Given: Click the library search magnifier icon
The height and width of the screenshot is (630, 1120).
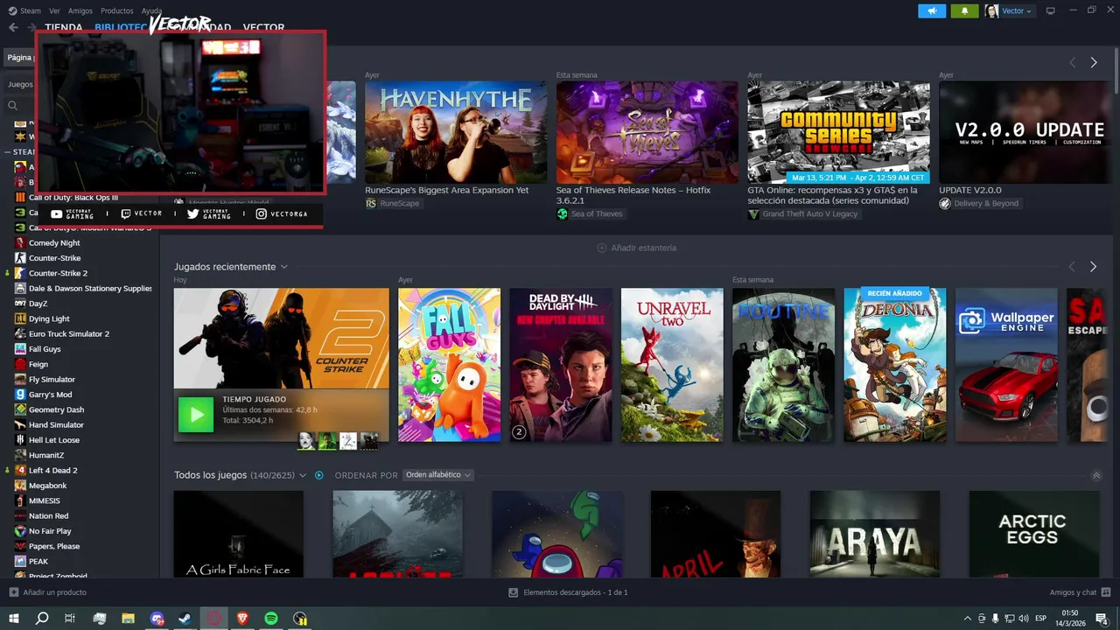Looking at the screenshot, I should click(x=12, y=105).
